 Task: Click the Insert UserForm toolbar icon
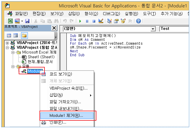click(x=17, y=21)
